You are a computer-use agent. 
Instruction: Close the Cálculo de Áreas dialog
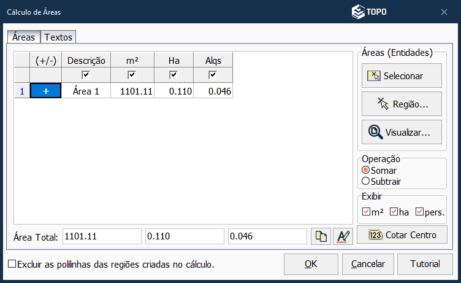(x=444, y=12)
